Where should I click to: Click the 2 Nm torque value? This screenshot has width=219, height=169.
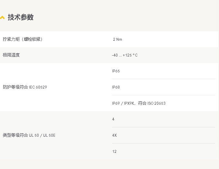point(118,39)
